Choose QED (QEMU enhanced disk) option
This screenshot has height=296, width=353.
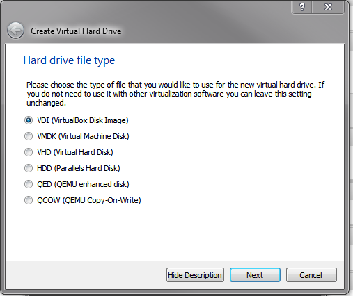point(77,184)
